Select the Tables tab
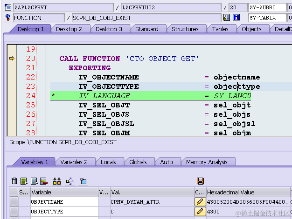Screen dimensions: 292x219 (x=220, y=29)
